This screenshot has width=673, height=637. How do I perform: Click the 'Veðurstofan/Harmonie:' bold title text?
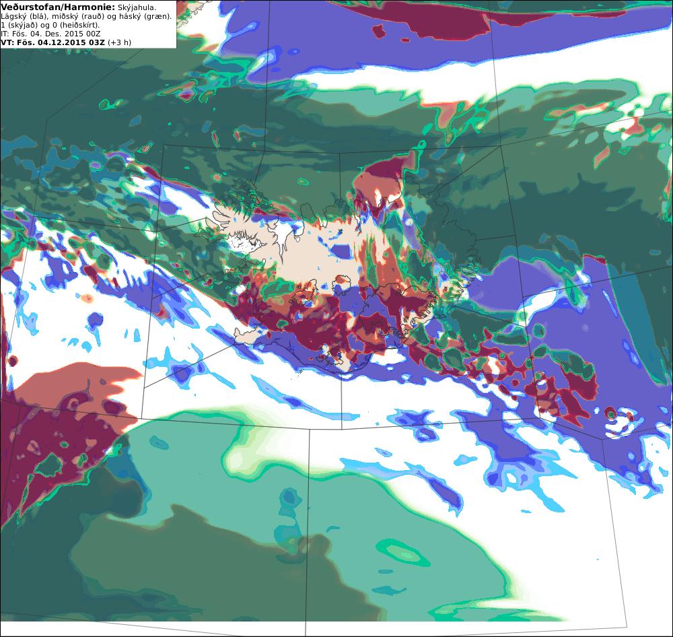point(58,7)
